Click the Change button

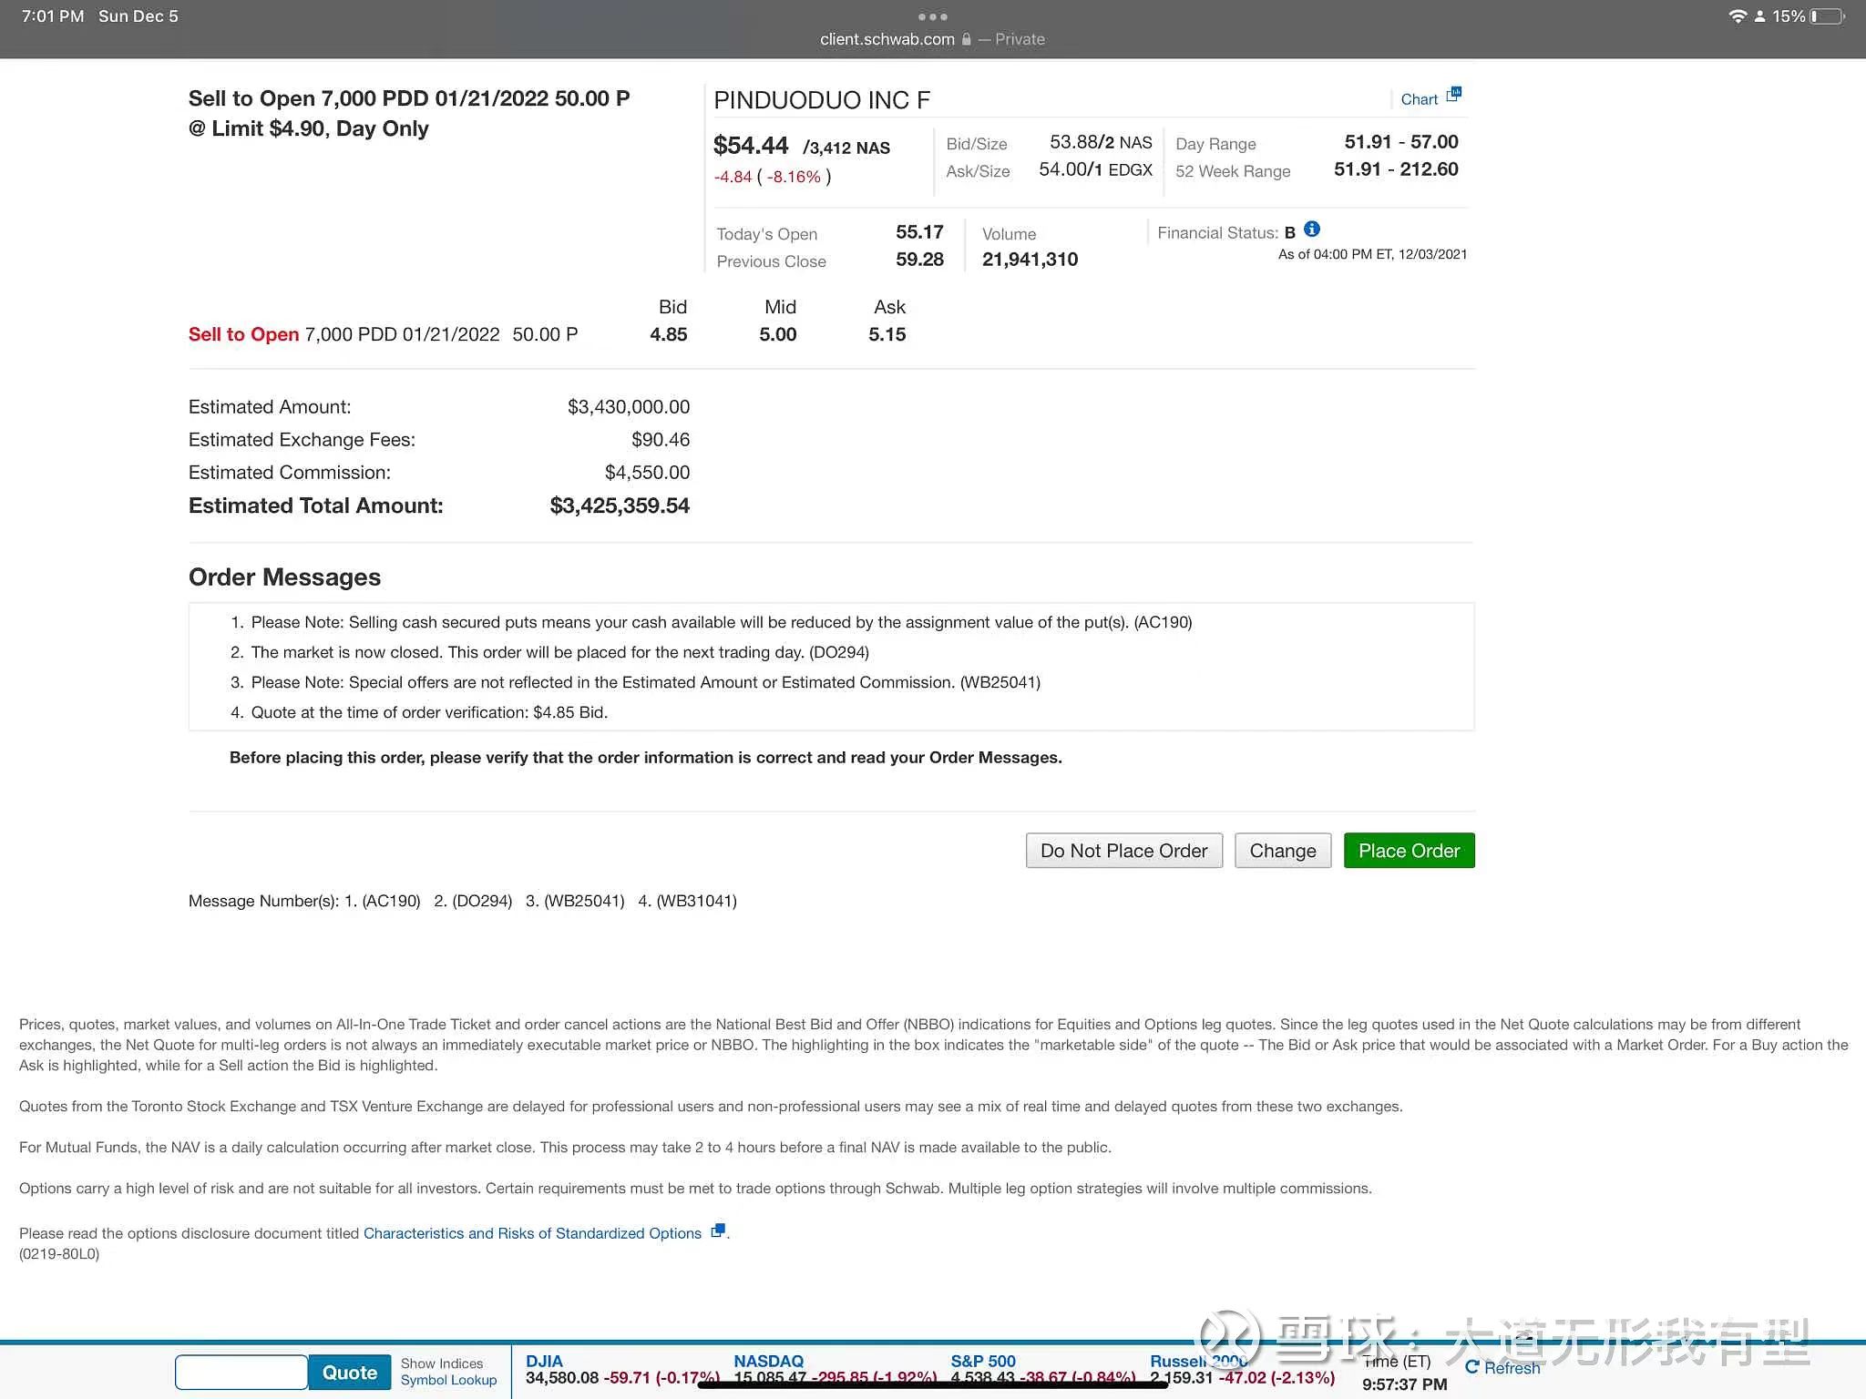point(1283,851)
